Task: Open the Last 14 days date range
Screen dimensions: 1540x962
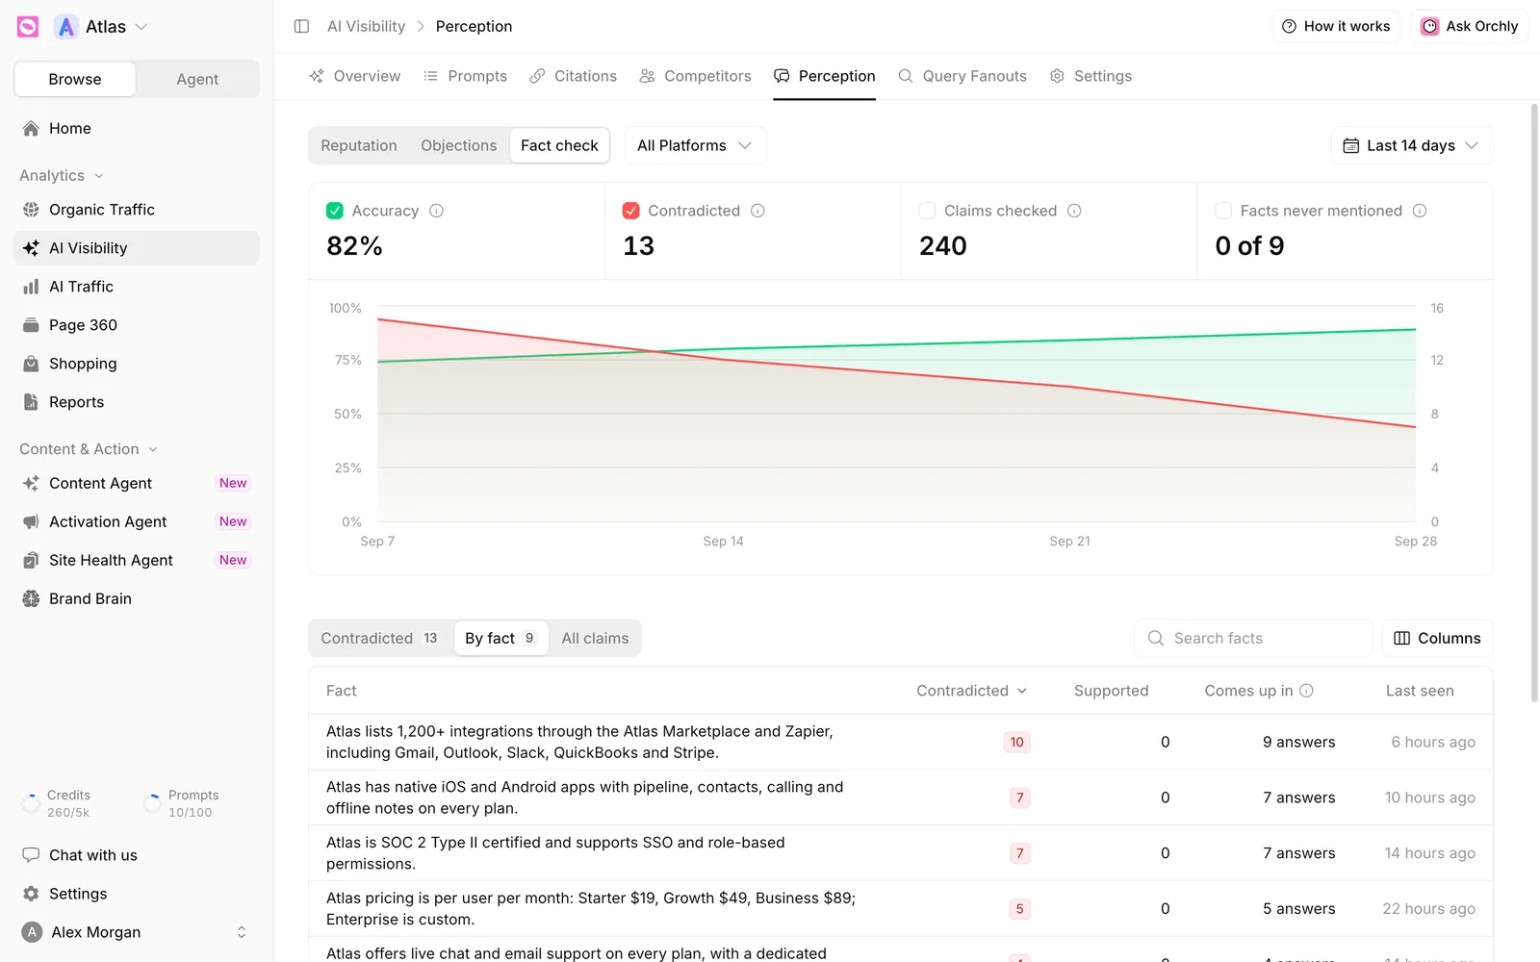Action: point(1412,145)
